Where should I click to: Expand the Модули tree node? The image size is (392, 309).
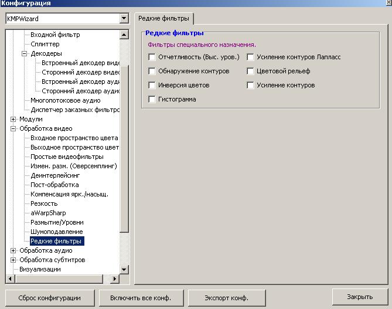pos(13,119)
